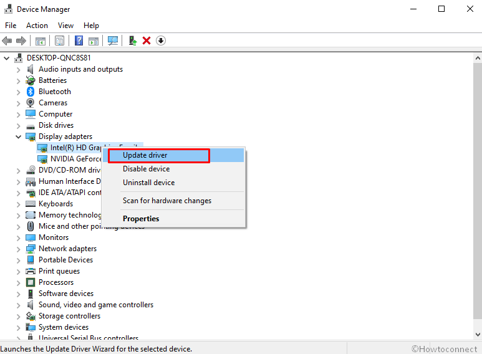This screenshot has width=482, height=354.
Task: Expand the System devices chevron
Action: pyautogui.click(x=19, y=328)
